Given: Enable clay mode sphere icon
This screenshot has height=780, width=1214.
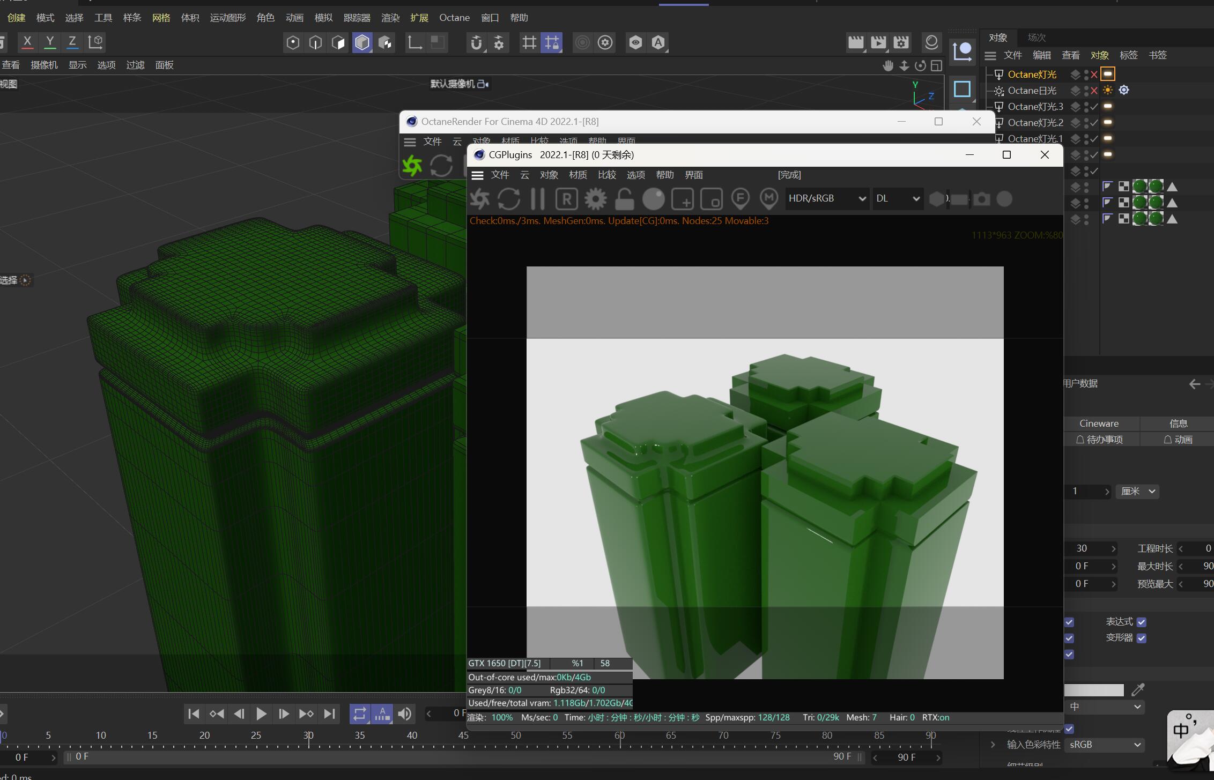Looking at the screenshot, I should click(653, 199).
